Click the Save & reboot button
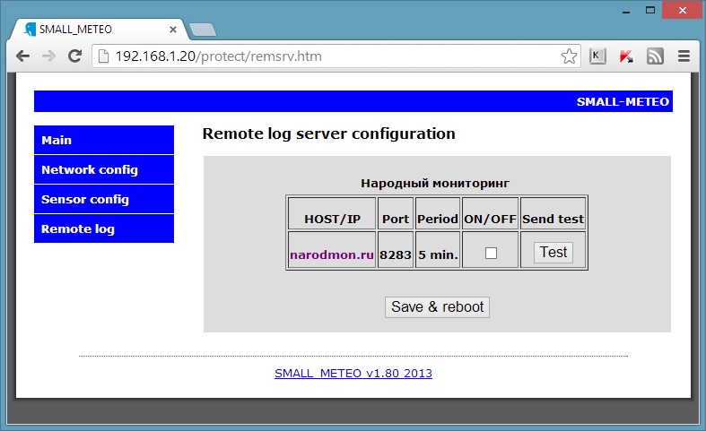 [437, 307]
